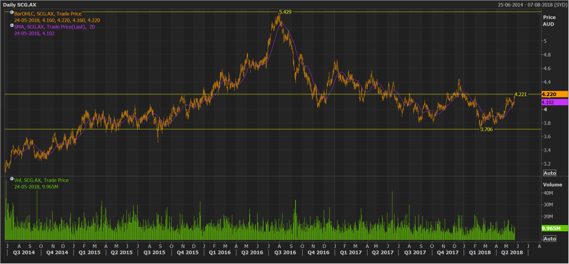The image size is (569, 264).
Task: Click the 'SMA, SCG.AX, Trade Price(Last), 20' label
Action: pyautogui.click(x=54, y=27)
